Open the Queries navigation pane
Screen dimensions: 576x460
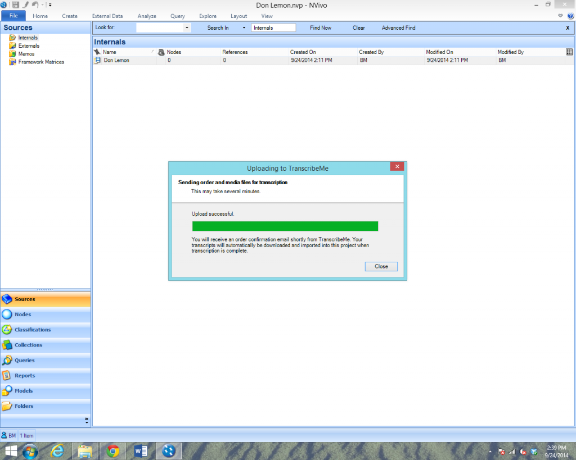46,360
